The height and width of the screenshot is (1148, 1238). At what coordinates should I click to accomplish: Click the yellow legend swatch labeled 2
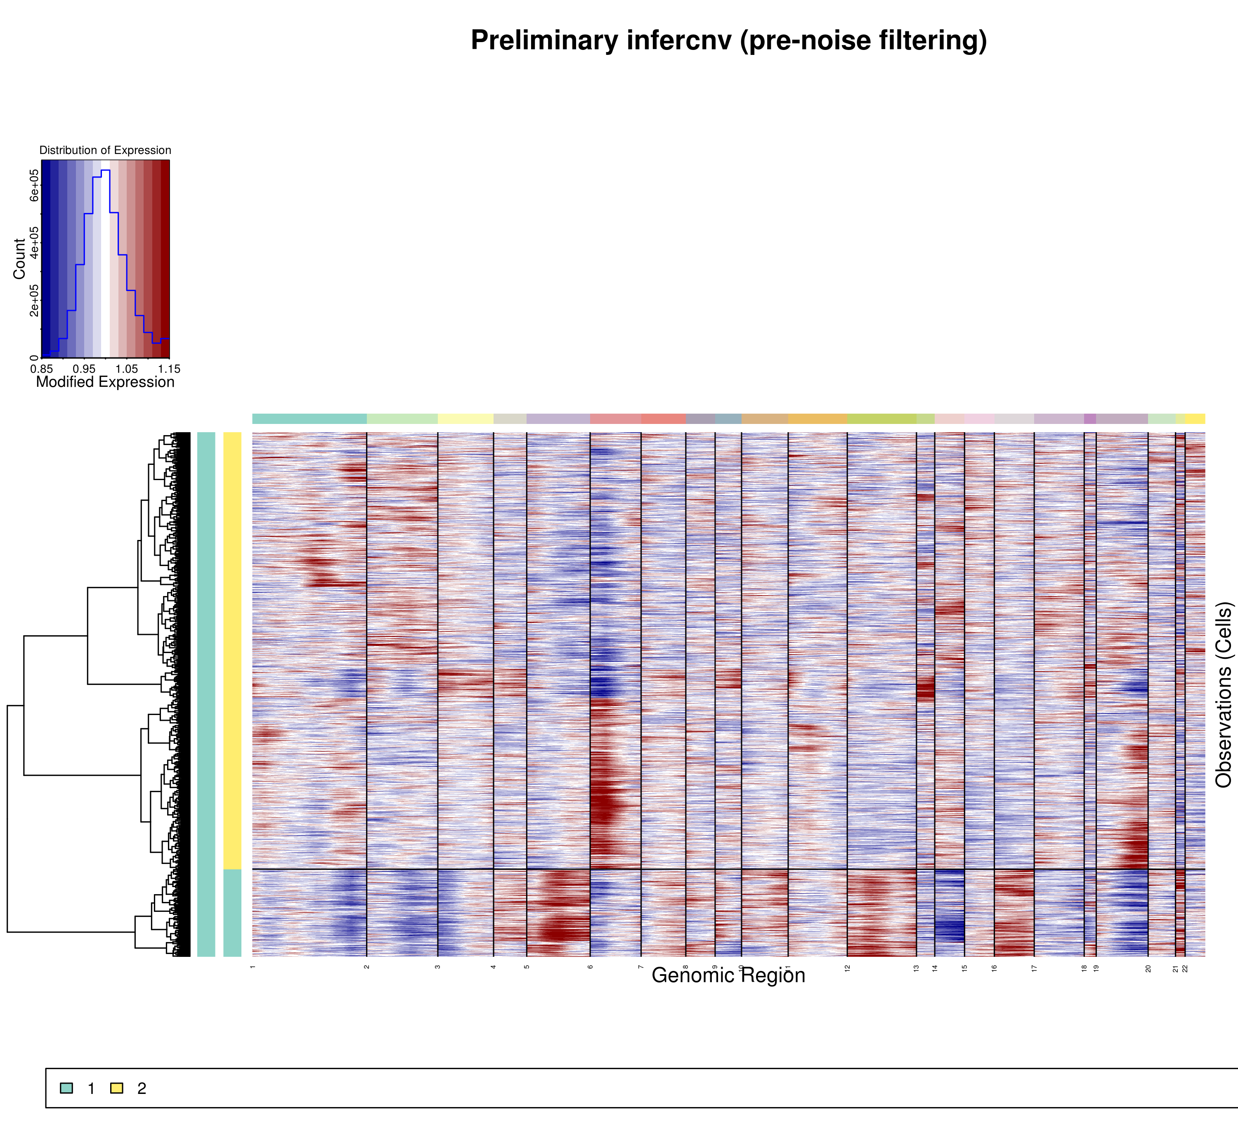pos(117,1088)
